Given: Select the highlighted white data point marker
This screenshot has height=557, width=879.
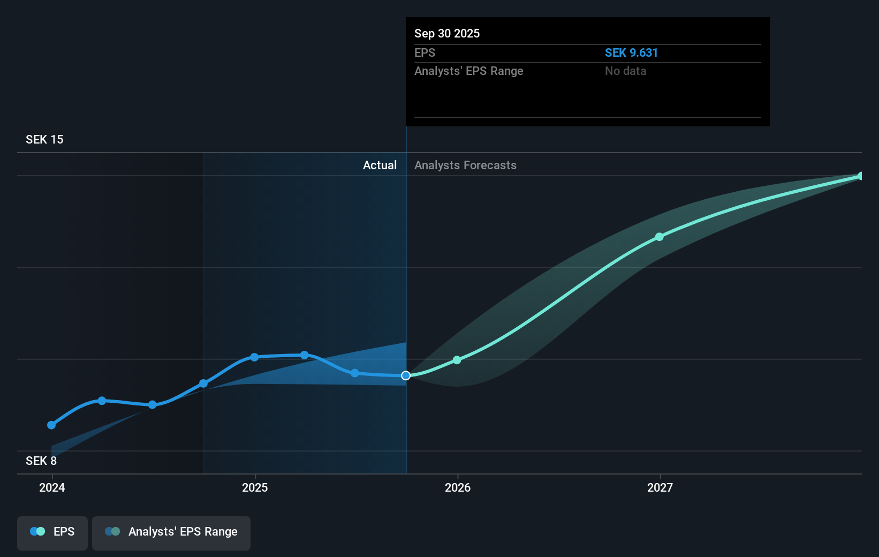Looking at the screenshot, I should [x=405, y=376].
